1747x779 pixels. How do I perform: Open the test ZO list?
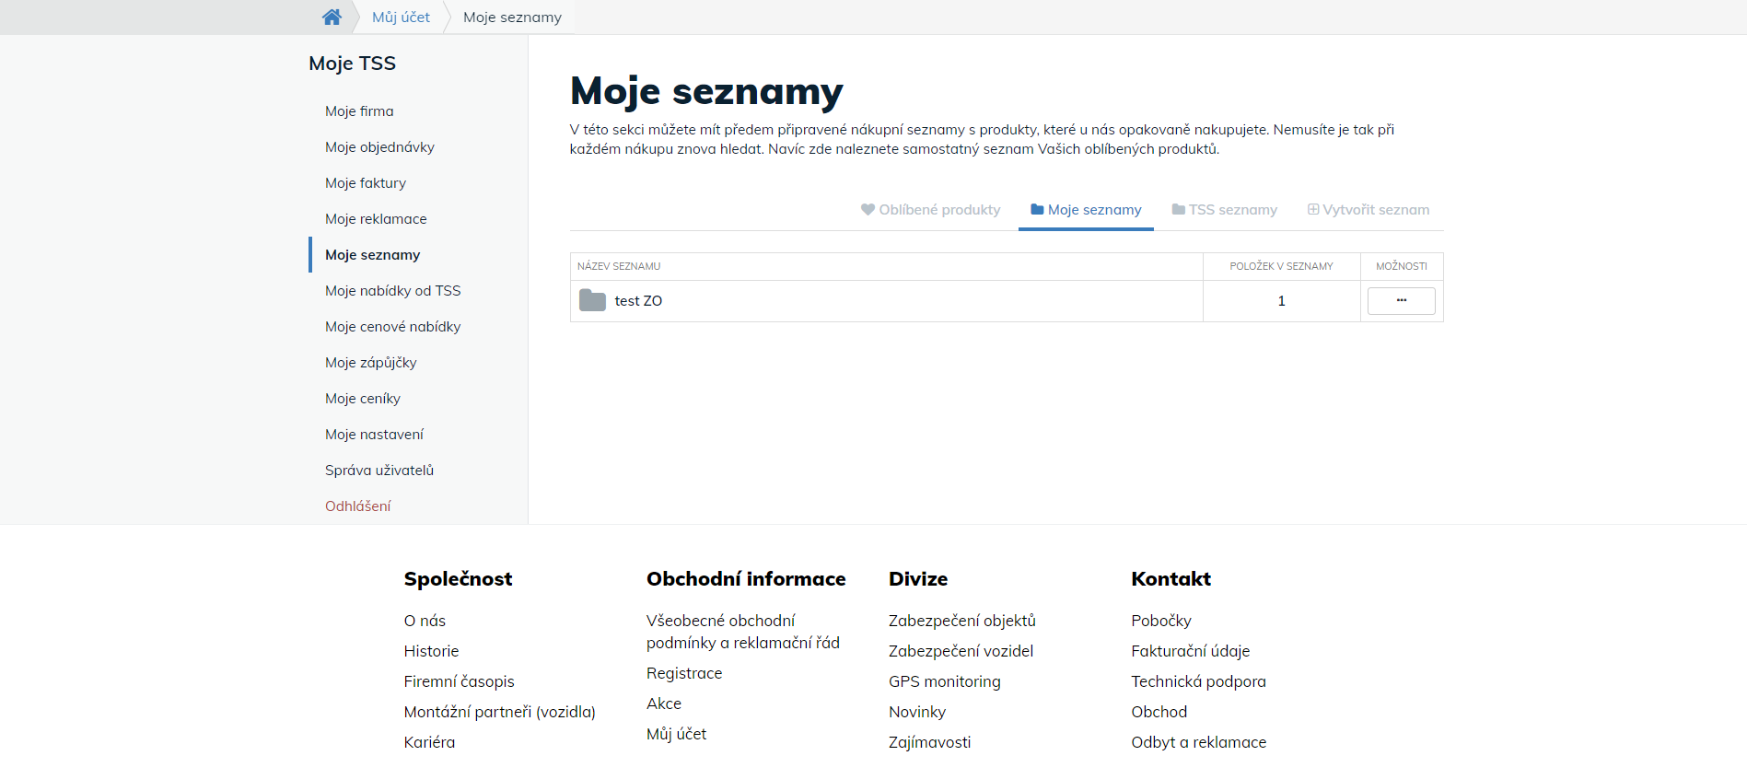[638, 301]
